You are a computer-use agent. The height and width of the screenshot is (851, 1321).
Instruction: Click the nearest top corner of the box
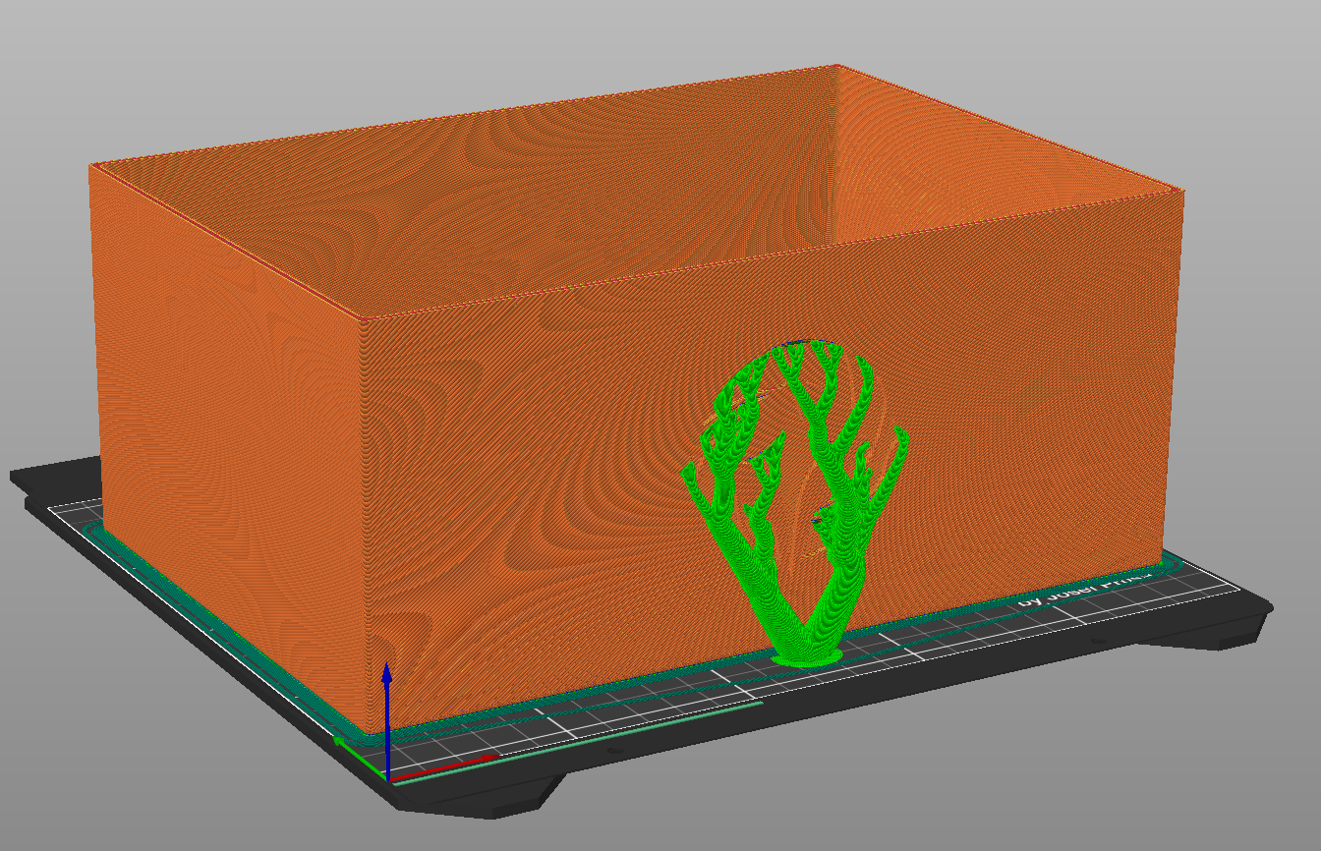pyautogui.click(x=363, y=319)
